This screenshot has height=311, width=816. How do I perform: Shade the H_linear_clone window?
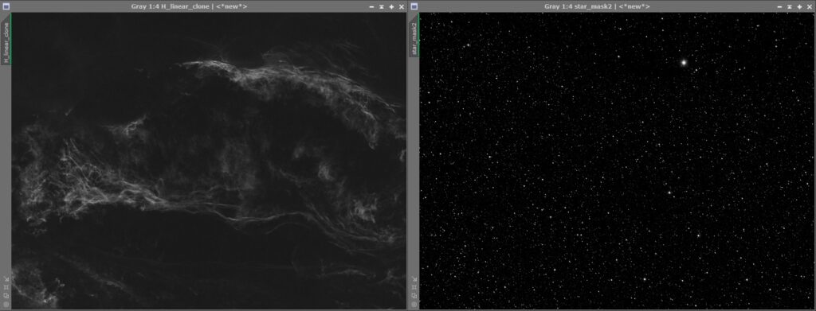[x=382, y=6]
